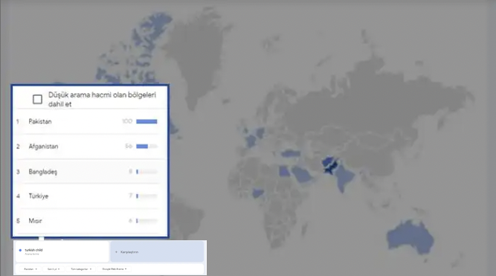This screenshot has width=496, height=276.
Task: Select Australia on the world map
Action: click(410, 237)
